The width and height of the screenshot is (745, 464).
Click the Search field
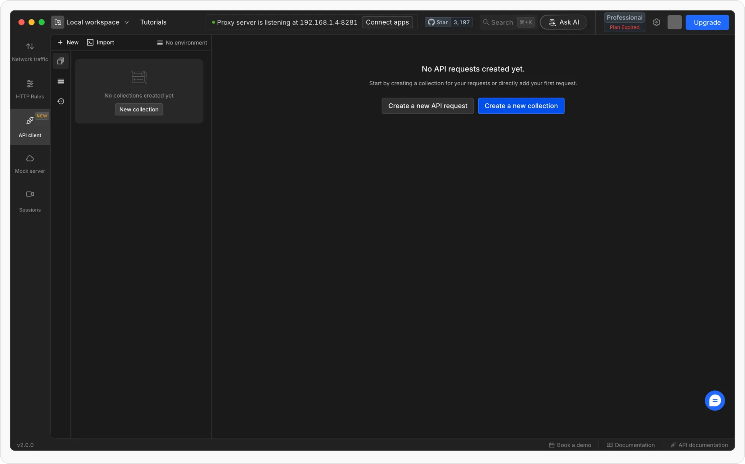[502, 22]
